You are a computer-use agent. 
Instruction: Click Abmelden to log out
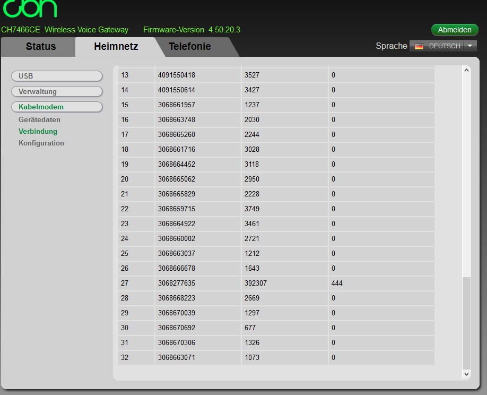tap(454, 30)
